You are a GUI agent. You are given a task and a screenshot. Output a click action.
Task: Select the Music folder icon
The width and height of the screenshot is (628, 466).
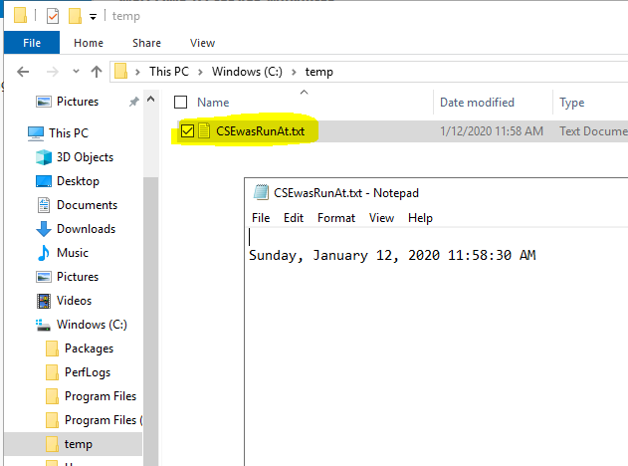[44, 253]
